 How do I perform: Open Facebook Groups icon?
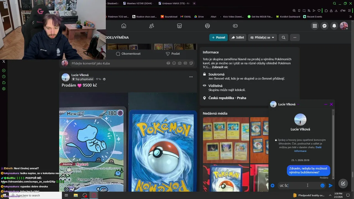coord(207,26)
